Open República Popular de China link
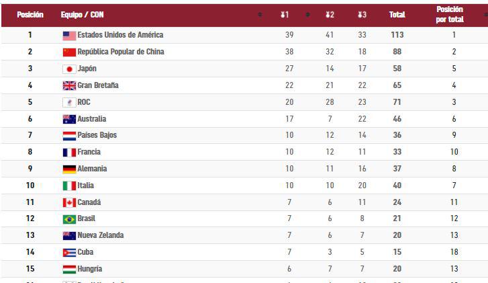Screen dimensions: 488x283 [x=121, y=52]
